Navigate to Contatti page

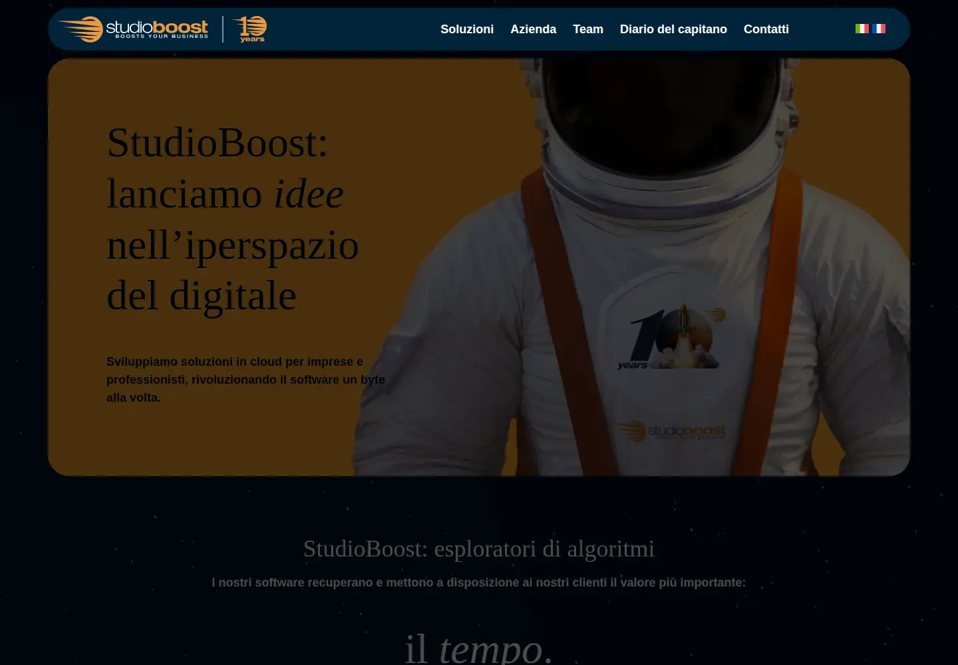tap(766, 29)
